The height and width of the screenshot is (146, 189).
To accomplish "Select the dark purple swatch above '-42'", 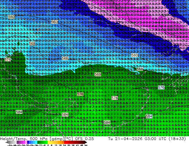I will 18,142.
